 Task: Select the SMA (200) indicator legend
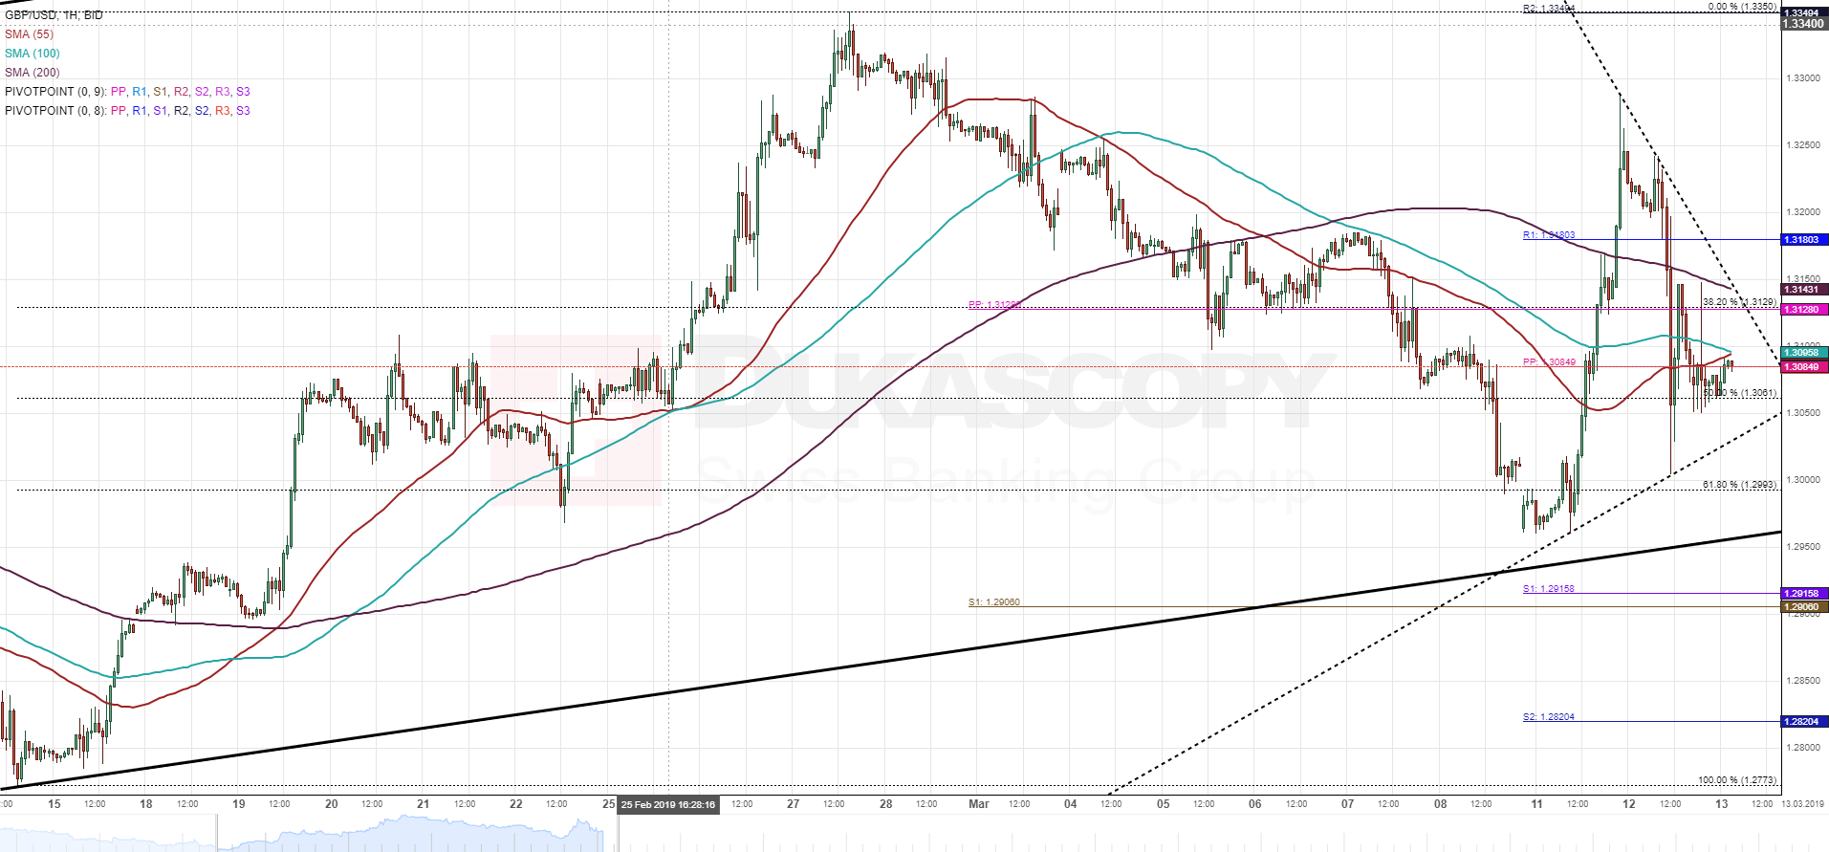pos(32,73)
